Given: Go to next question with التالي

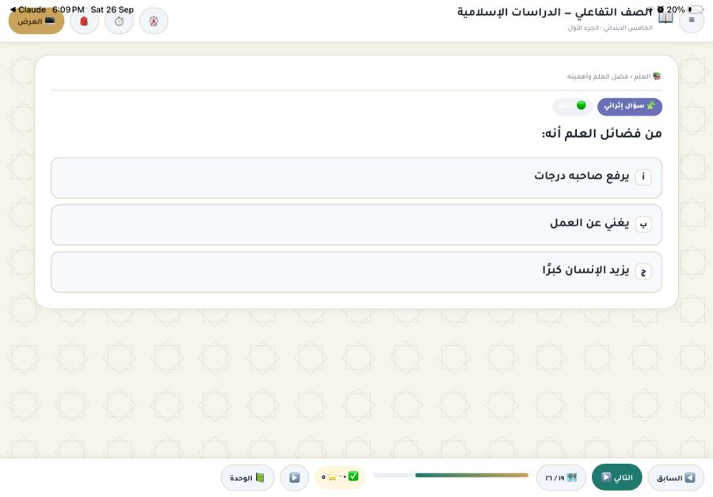Looking at the screenshot, I should pyautogui.click(x=616, y=477).
